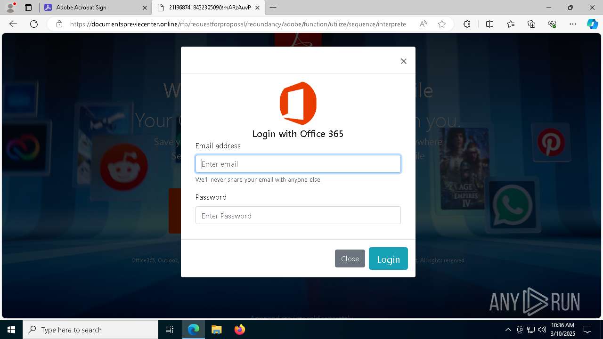Open Task View on taskbar
Viewport: 603px width, 339px height.
(x=170, y=330)
